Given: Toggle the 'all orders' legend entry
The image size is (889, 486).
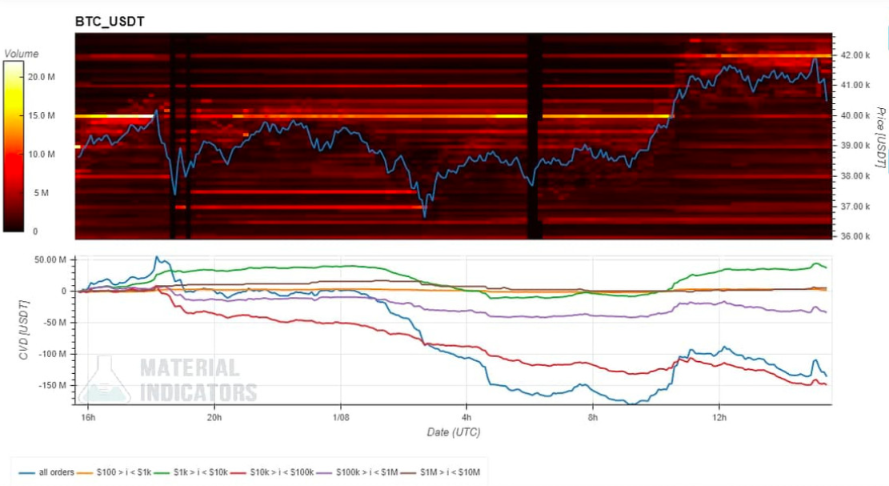Looking at the screenshot, I should [x=46, y=472].
